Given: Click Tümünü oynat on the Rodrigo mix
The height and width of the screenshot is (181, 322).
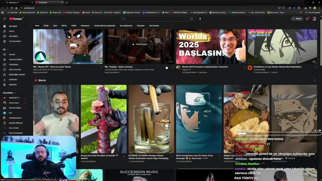Looking at the screenshot, I should tap(140, 44).
